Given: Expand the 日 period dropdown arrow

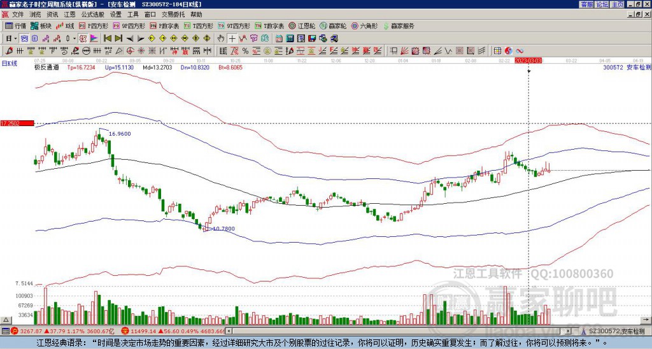Looking at the screenshot, I should coord(15,39).
